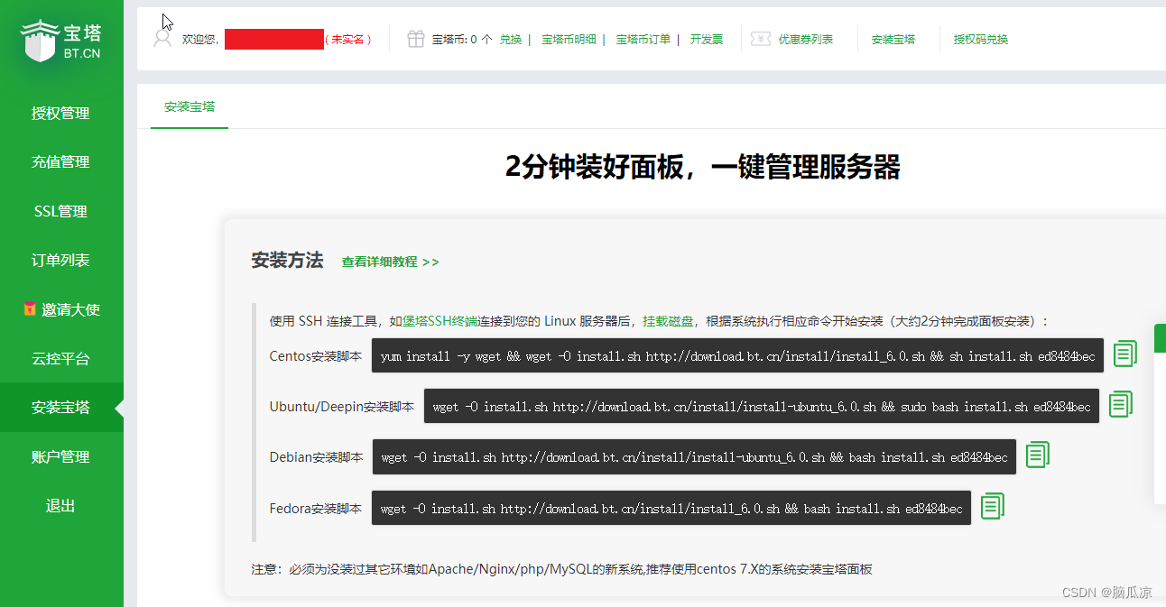Copy the Ubuntu/Deepin install script command
The height and width of the screenshot is (607, 1166).
[x=1120, y=404]
